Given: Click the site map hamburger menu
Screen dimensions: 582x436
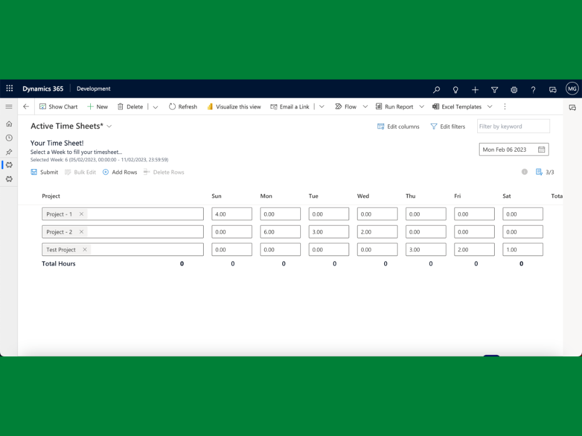Looking at the screenshot, I should coord(9,106).
